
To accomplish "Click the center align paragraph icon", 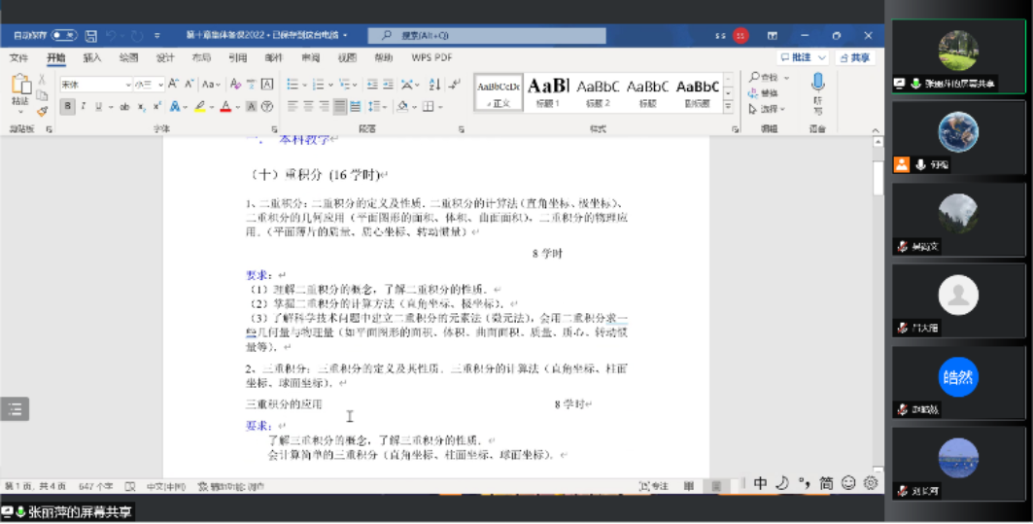I will (308, 106).
